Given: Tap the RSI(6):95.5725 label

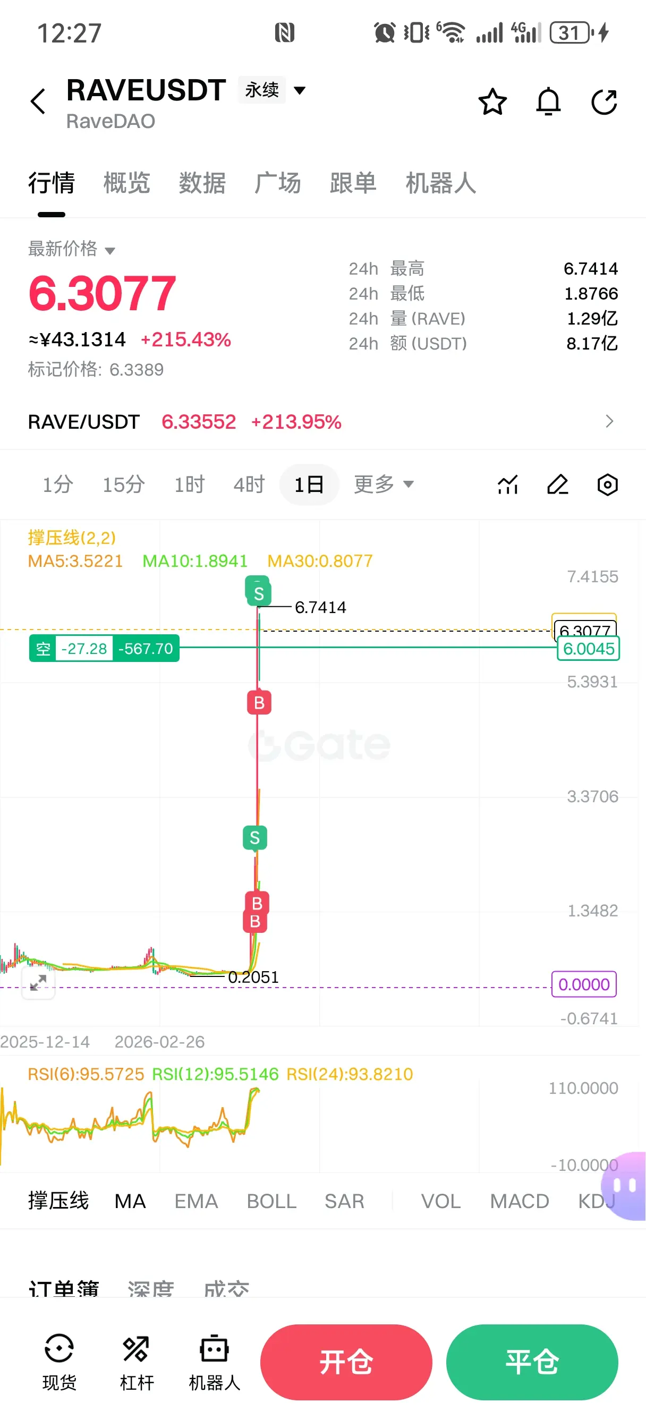Looking at the screenshot, I should [86, 1074].
